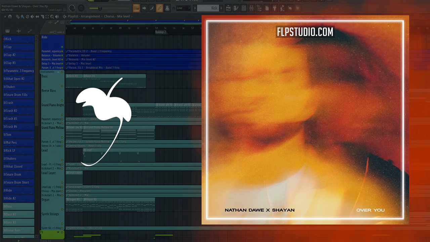Mute the Ride track
Screen dimensions: 430x242
pos(62,47)
